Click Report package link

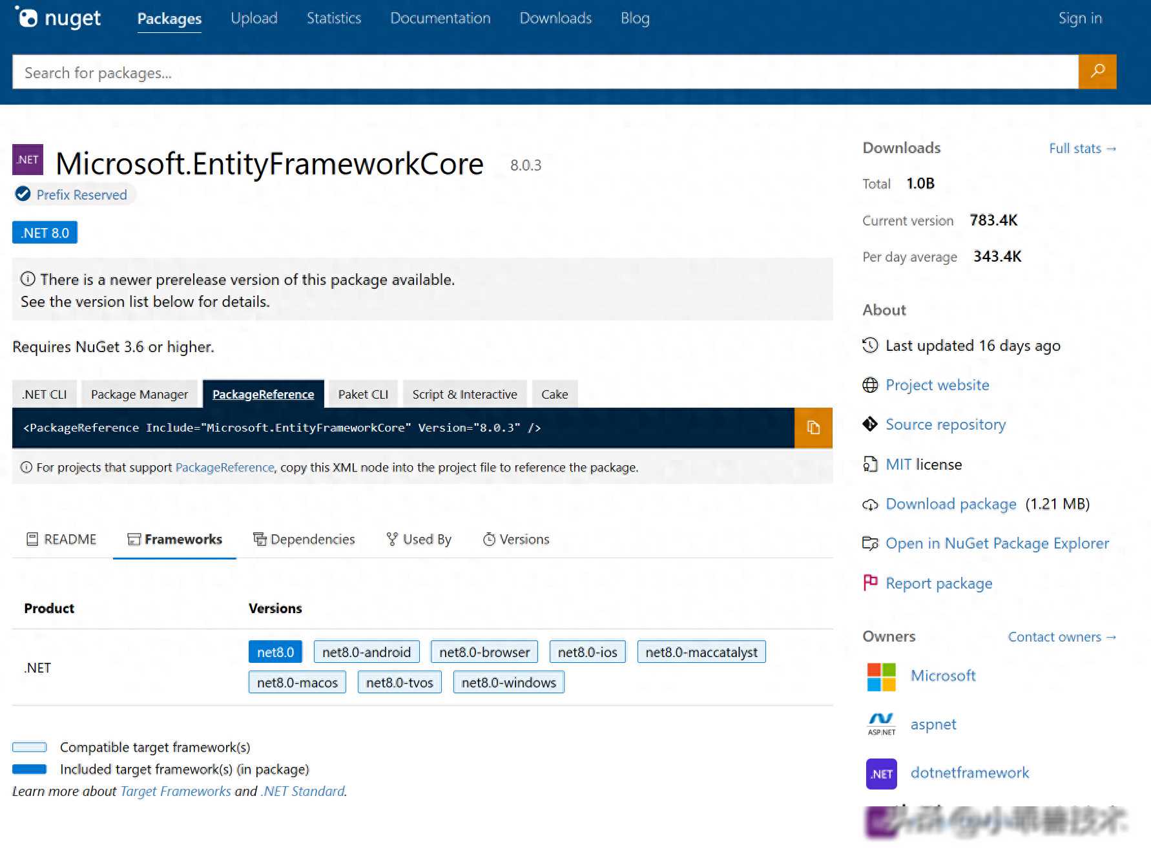pyautogui.click(x=938, y=583)
